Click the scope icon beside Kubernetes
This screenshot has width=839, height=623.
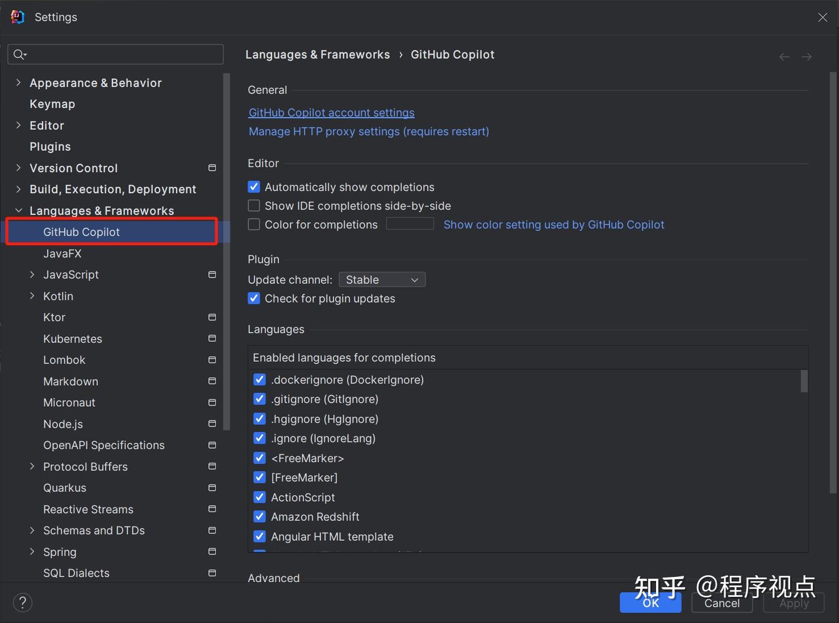tap(212, 338)
